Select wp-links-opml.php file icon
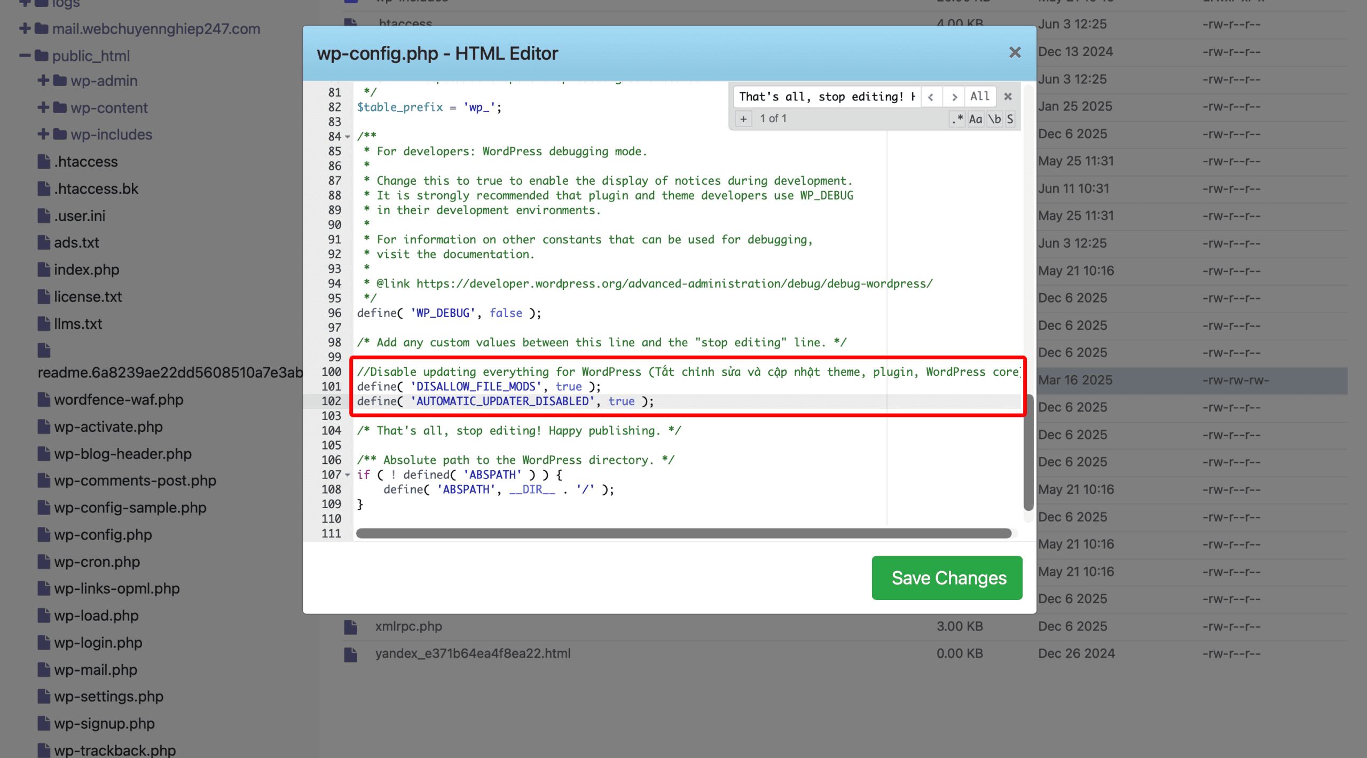The image size is (1367, 758). point(44,588)
